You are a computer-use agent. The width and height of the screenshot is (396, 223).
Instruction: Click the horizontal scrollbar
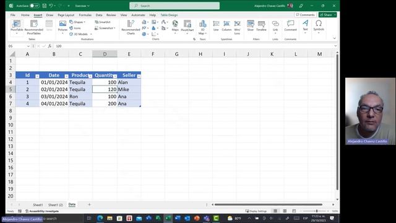tap(268, 204)
